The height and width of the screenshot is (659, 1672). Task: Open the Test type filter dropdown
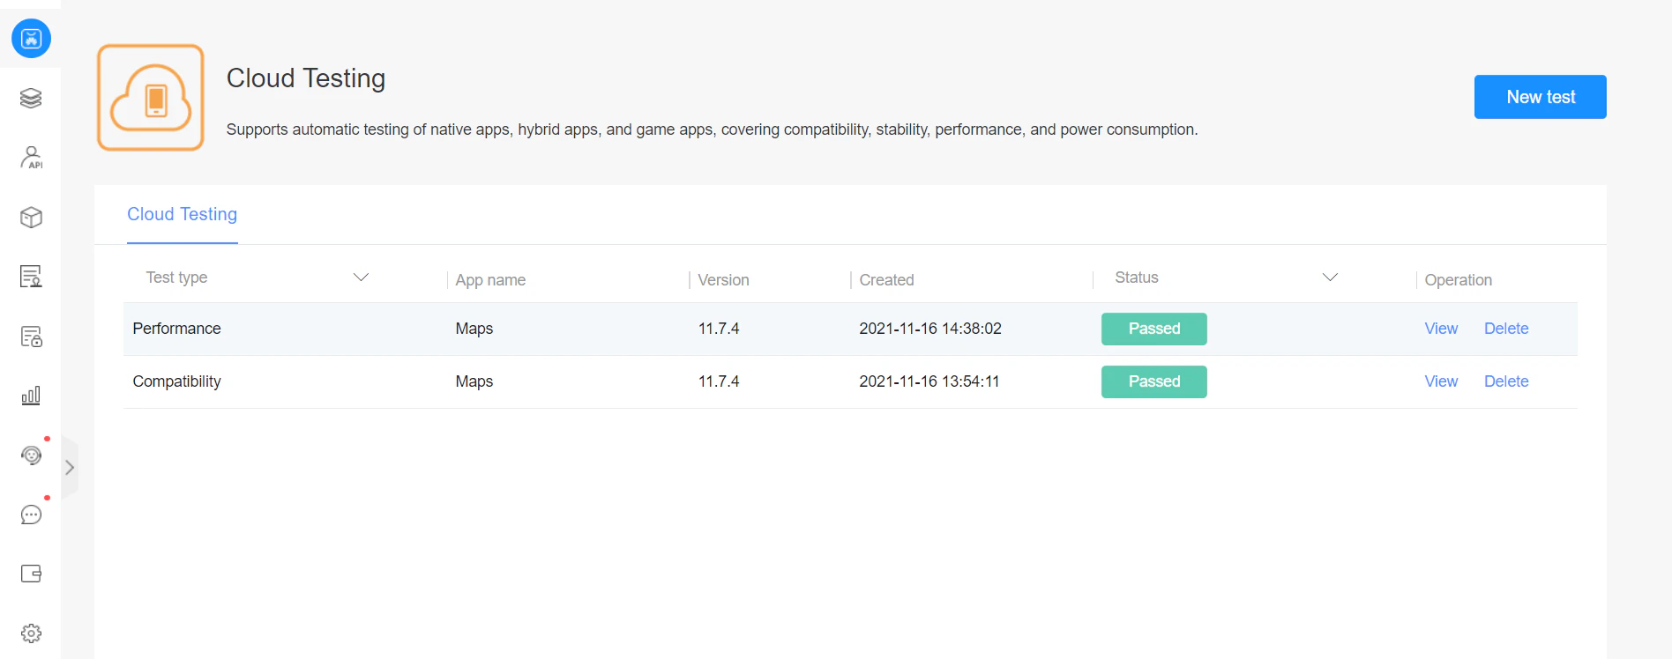(361, 278)
